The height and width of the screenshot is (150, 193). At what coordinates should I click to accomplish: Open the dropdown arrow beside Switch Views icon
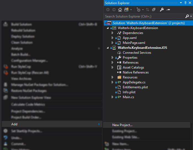pyautogui.click(x=131, y=10)
